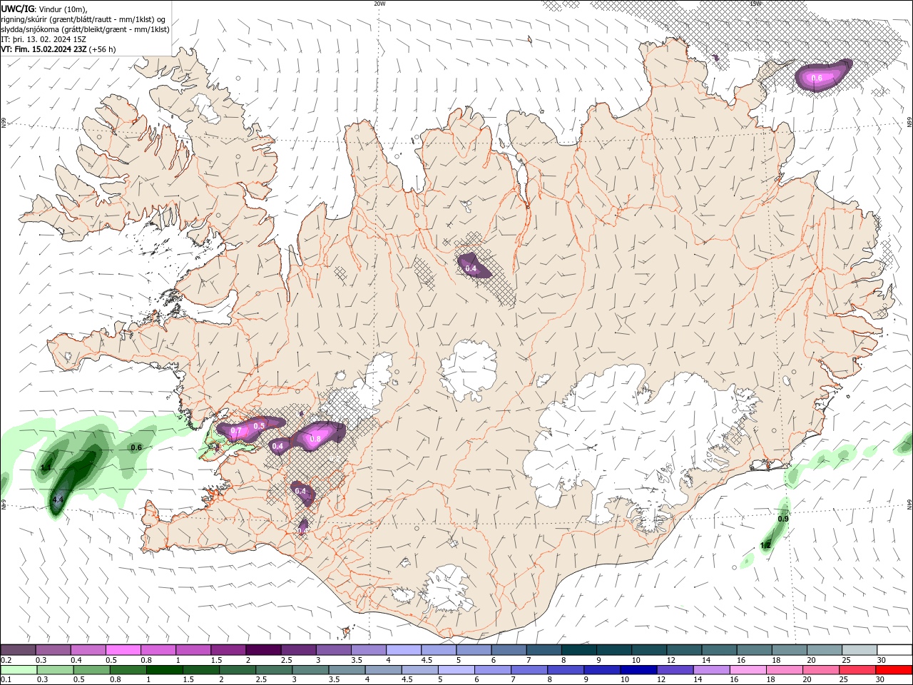This screenshot has width=913, height=685.
Task: Click the UWC/IG Vindur (10m) title line
Action: point(44,9)
